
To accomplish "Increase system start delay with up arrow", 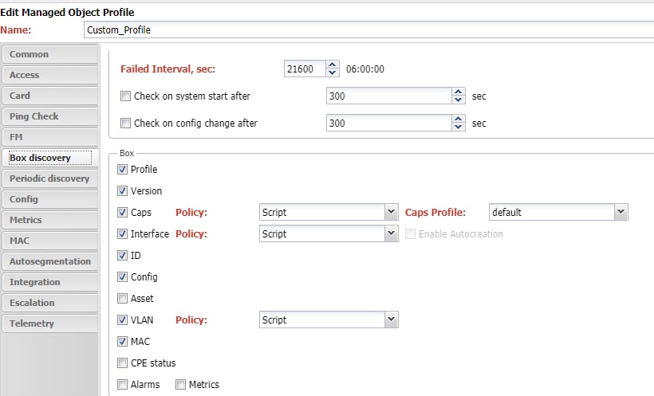I will tap(459, 92).
